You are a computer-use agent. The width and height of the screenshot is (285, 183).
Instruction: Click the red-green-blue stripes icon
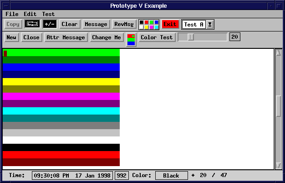(x=131, y=39)
